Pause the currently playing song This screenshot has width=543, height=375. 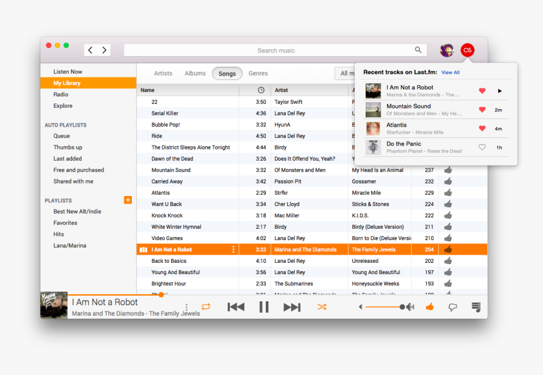[x=264, y=306]
